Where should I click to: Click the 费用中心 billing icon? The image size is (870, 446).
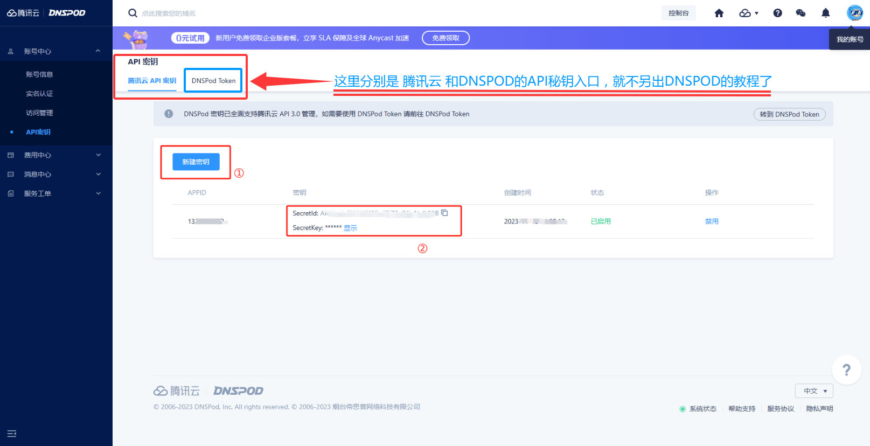pyautogui.click(x=10, y=155)
